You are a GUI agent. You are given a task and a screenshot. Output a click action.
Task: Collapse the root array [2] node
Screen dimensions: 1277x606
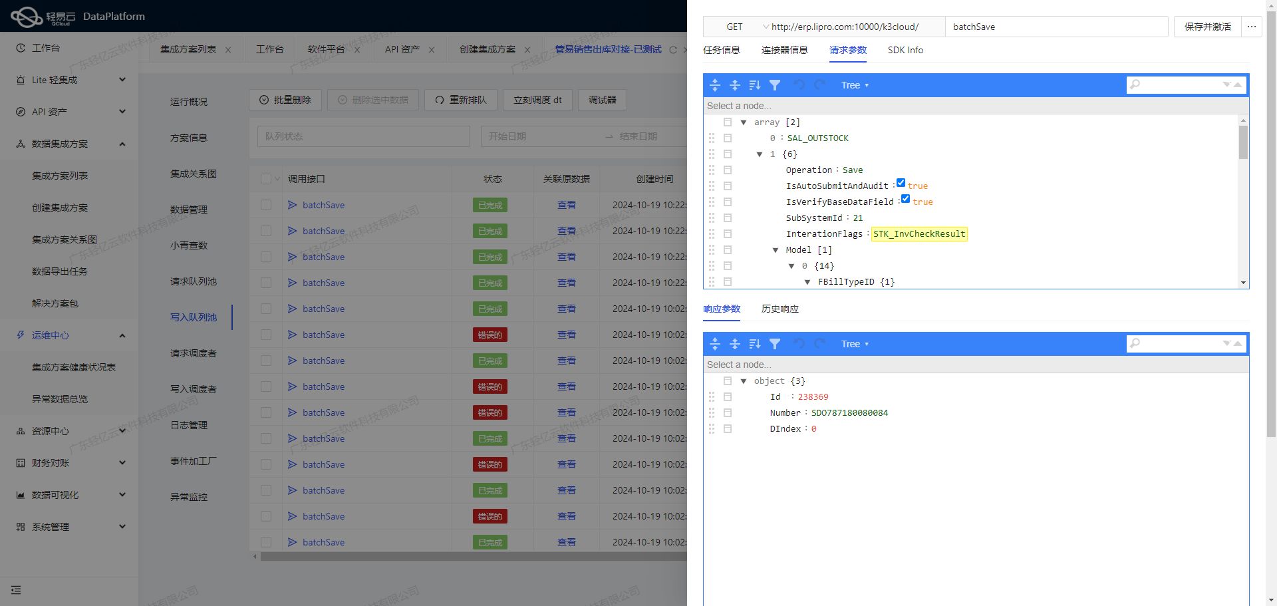pos(744,122)
